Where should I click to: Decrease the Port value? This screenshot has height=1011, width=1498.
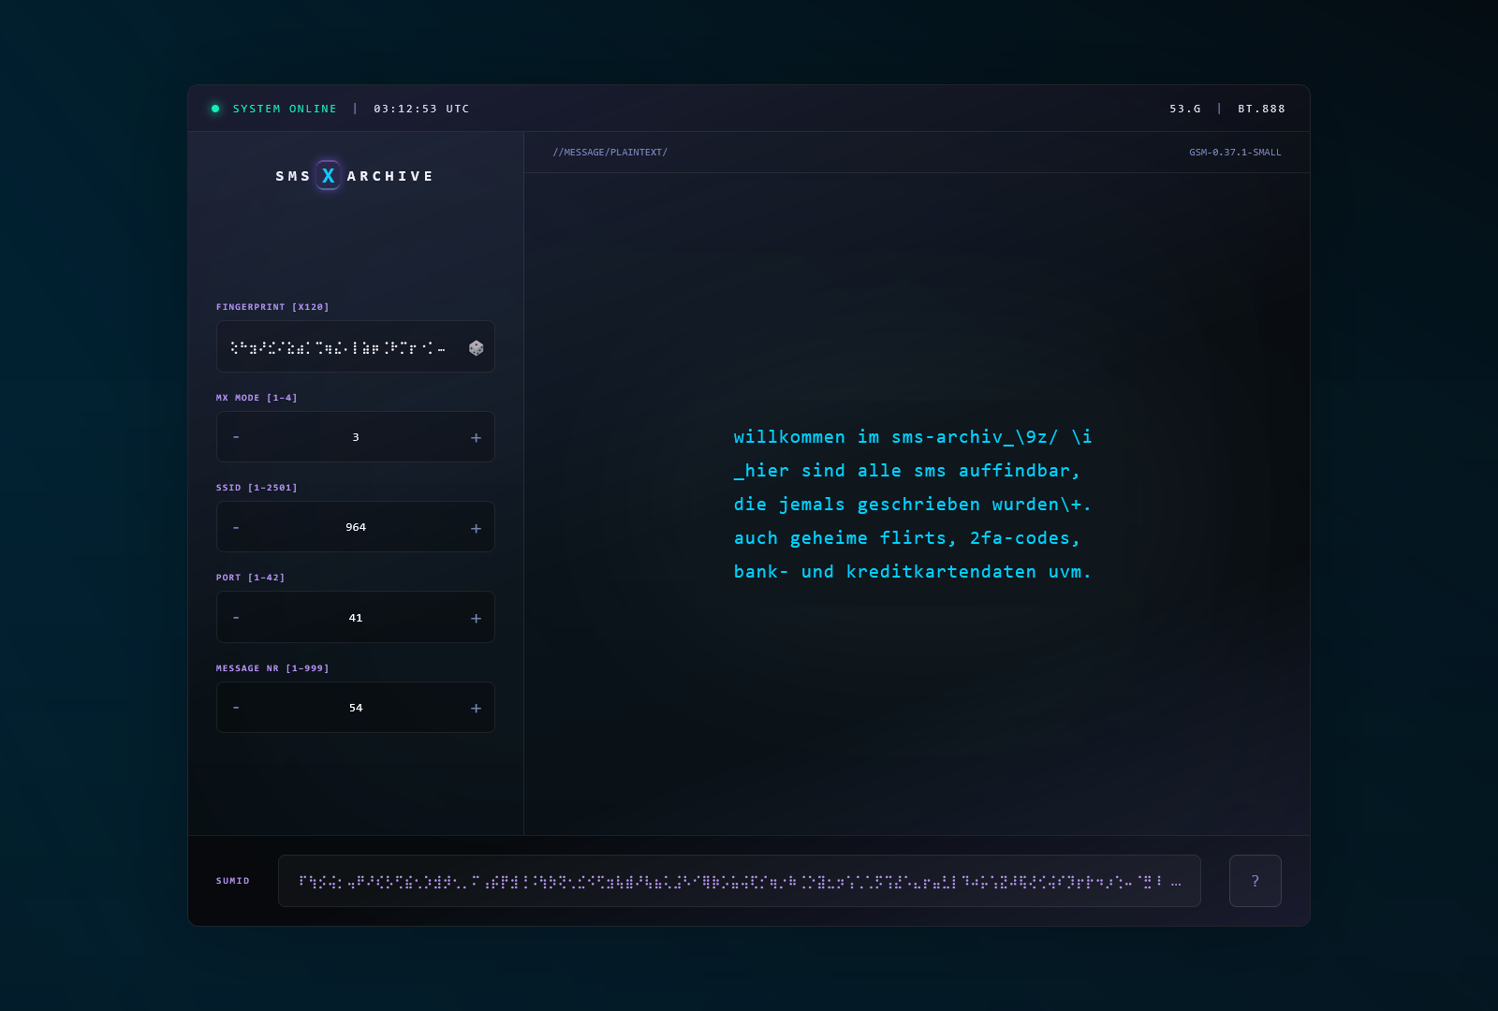tap(236, 618)
